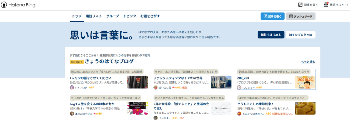Open article 5月の大掃除、「捨てること」と生活の立て直し

pos(181,106)
